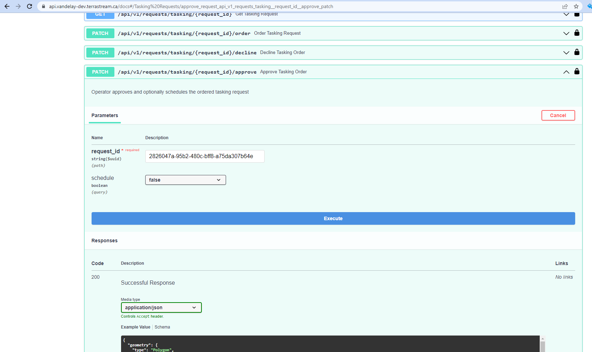
Task: Click the "Successful Response" description text
Action: coord(148,283)
